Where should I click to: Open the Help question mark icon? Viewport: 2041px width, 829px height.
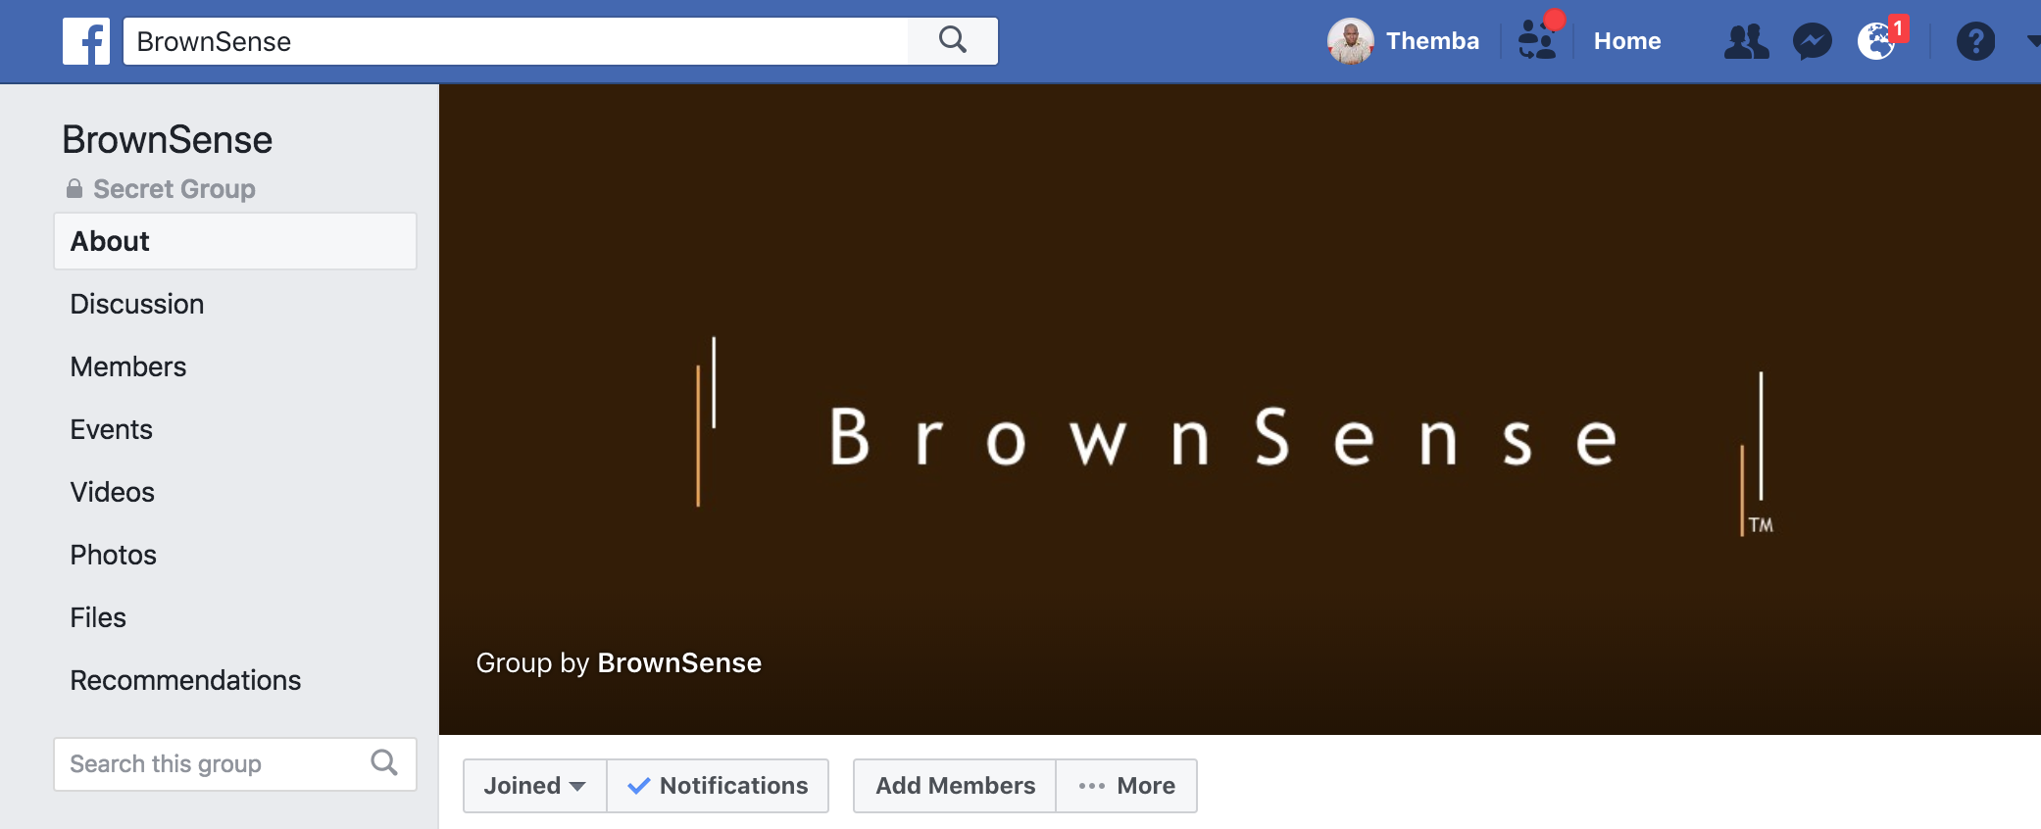[x=1975, y=41]
